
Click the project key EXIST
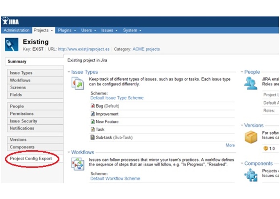[x=38, y=49]
